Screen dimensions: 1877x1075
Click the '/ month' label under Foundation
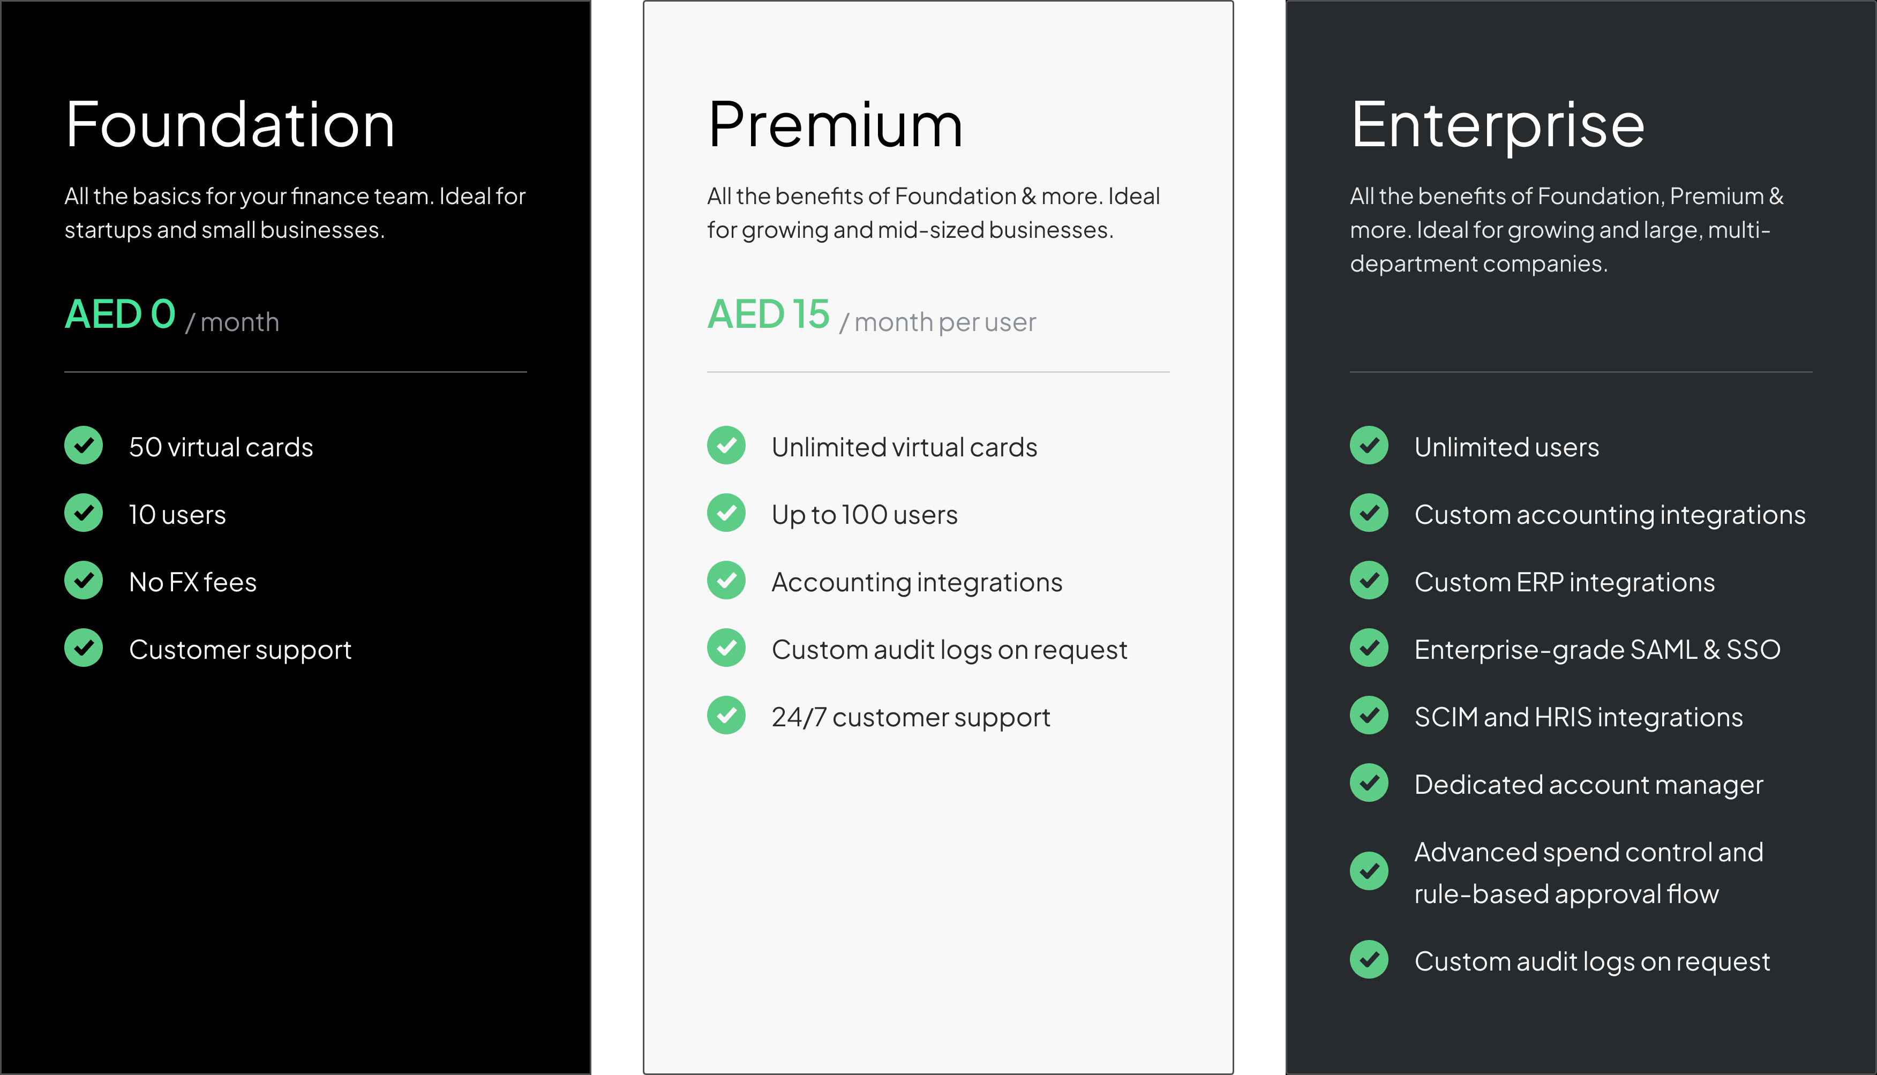(x=232, y=322)
